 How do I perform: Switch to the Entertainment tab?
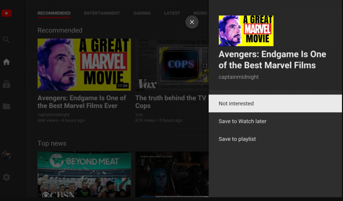point(102,13)
